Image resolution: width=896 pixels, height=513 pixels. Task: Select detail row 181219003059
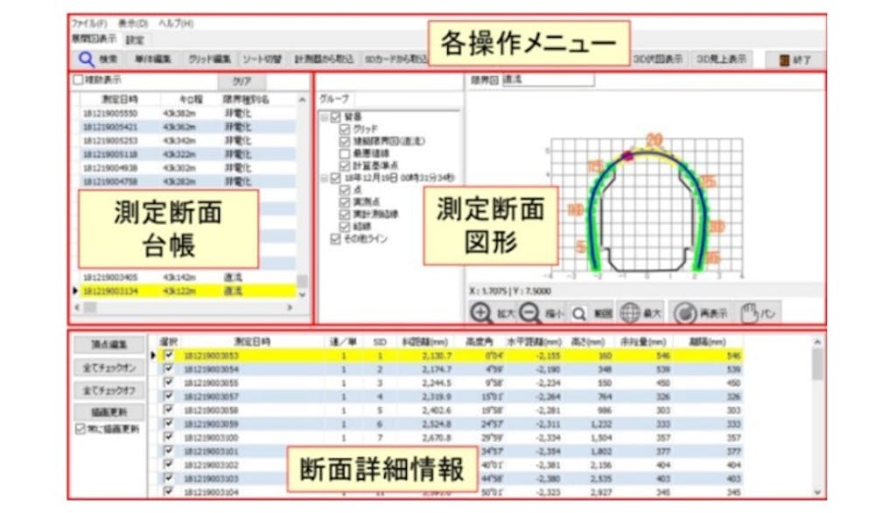tap(451, 425)
